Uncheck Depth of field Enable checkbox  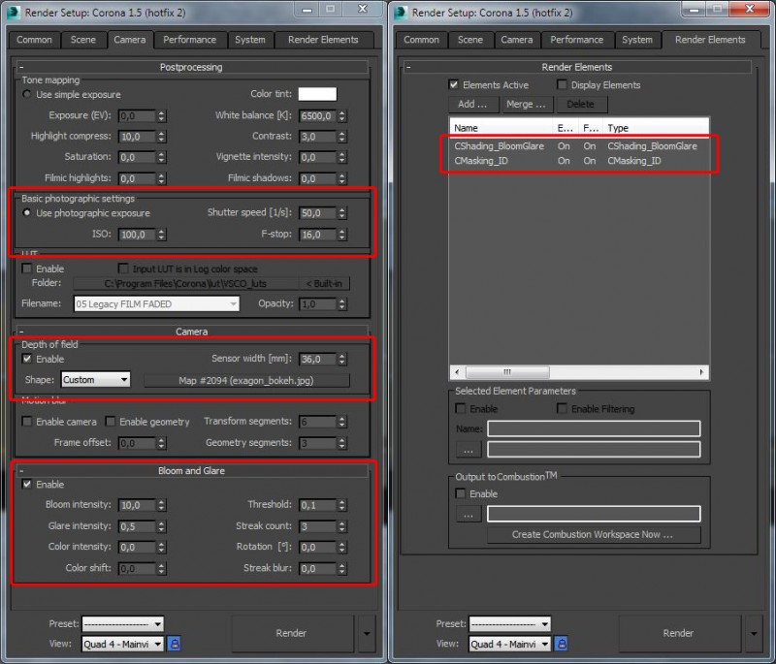(27, 359)
